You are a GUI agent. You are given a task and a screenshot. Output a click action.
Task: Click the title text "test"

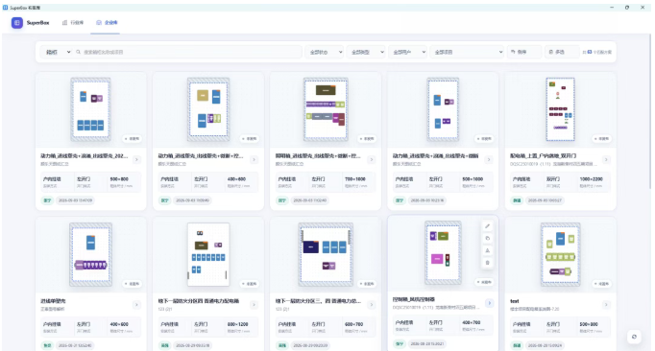coord(514,301)
